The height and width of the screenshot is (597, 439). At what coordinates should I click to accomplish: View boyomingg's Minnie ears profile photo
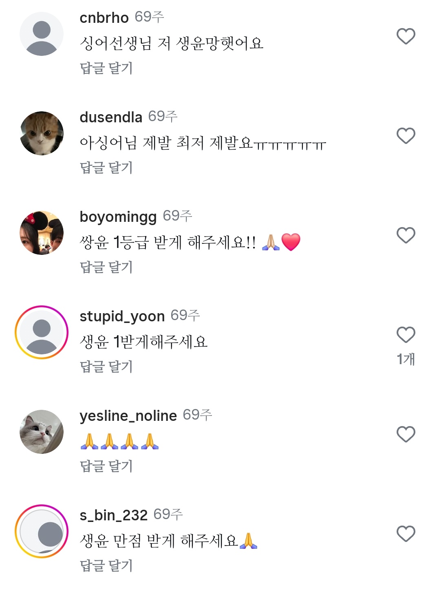coord(42,233)
